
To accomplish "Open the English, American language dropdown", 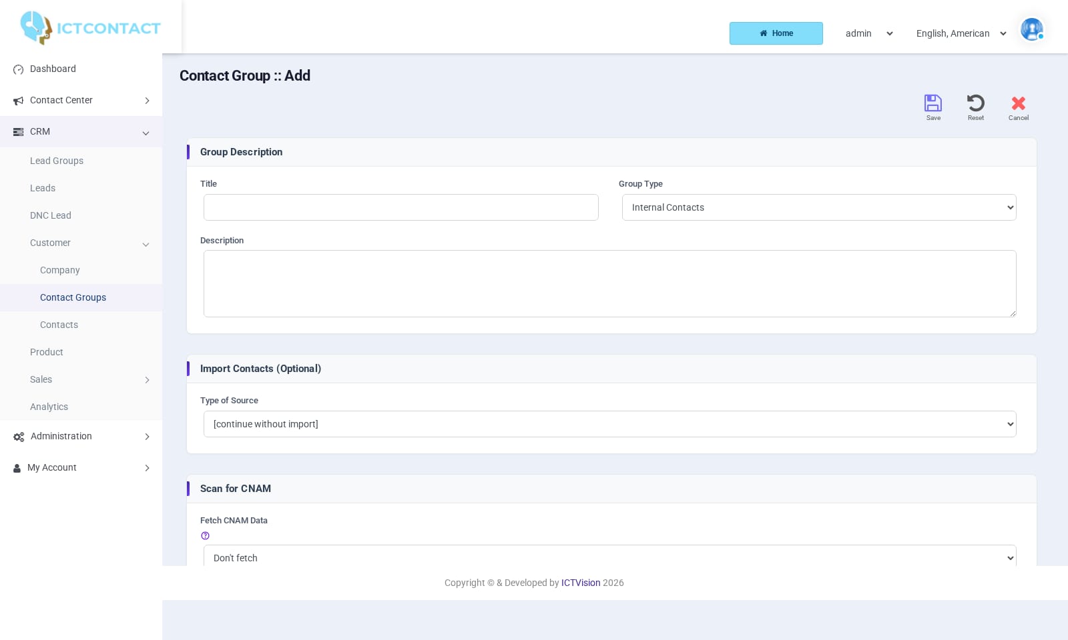I will [x=961, y=33].
